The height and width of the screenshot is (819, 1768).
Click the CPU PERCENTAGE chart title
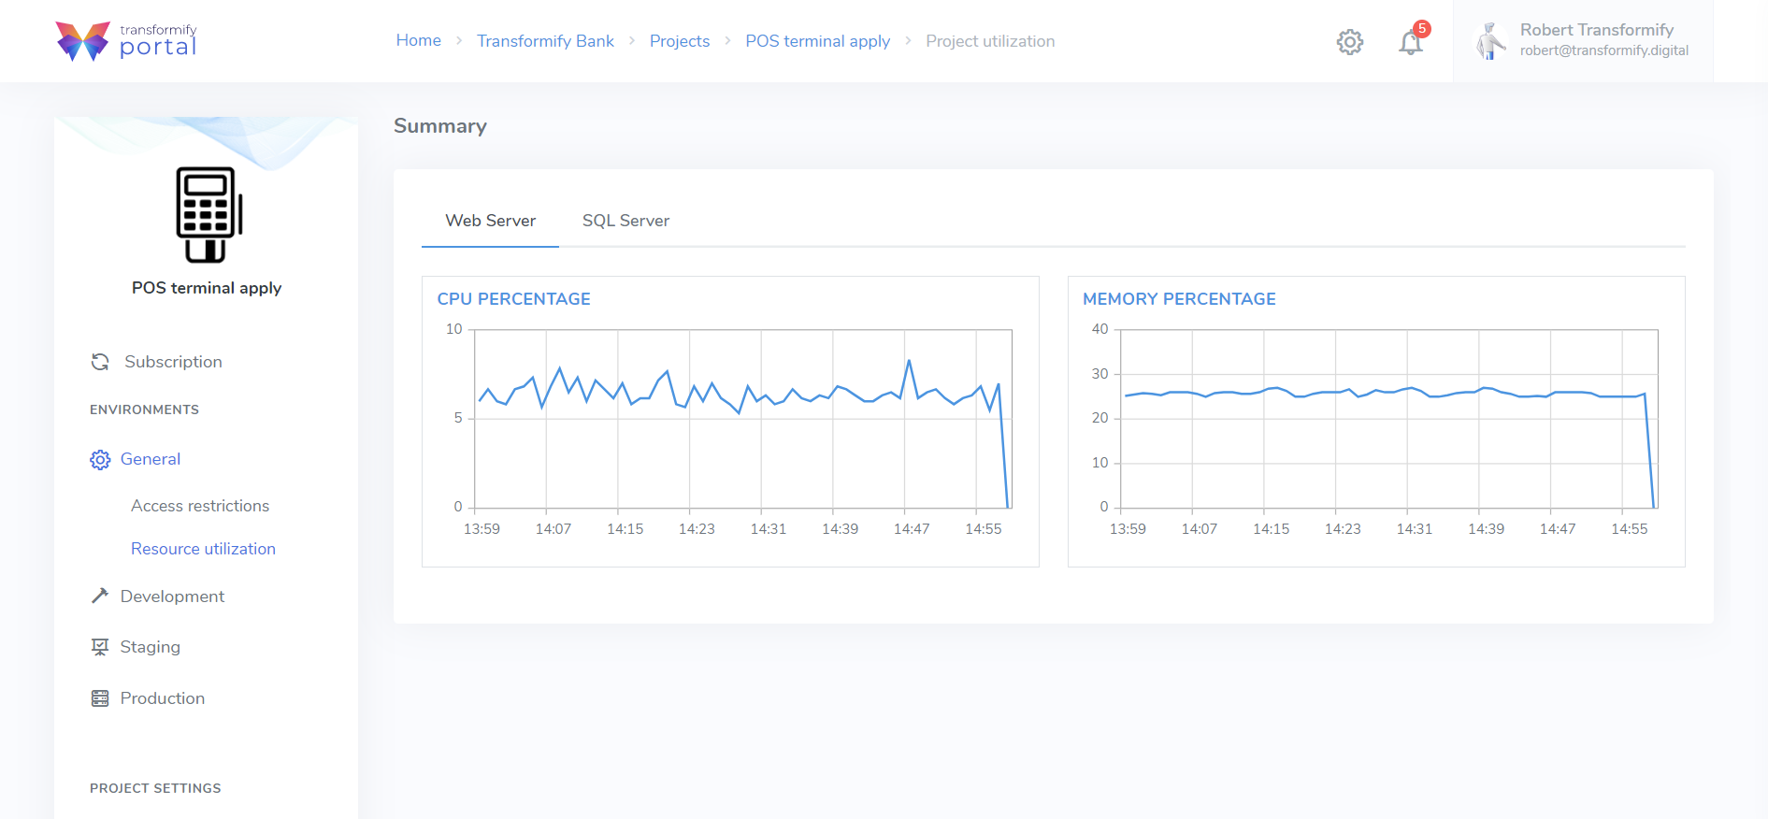[513, 299]
